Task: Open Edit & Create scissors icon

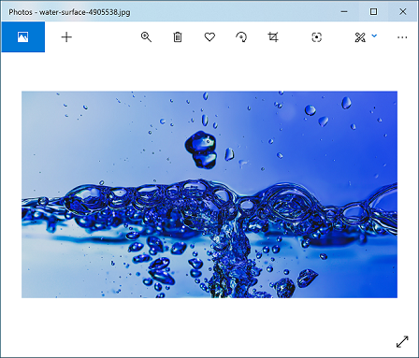Action: pos(360,37)
